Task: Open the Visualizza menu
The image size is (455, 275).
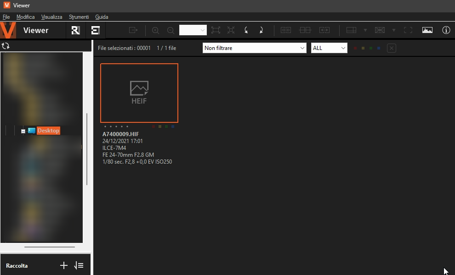Action: [51, 17]
